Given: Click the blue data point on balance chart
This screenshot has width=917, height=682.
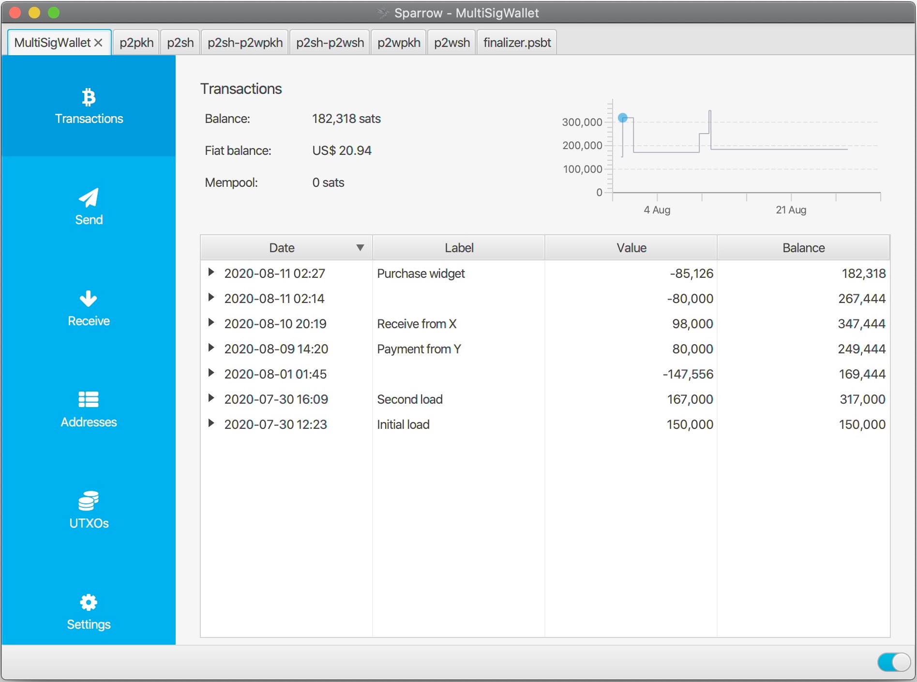Looking at the screenshot, I should [623, 118].
